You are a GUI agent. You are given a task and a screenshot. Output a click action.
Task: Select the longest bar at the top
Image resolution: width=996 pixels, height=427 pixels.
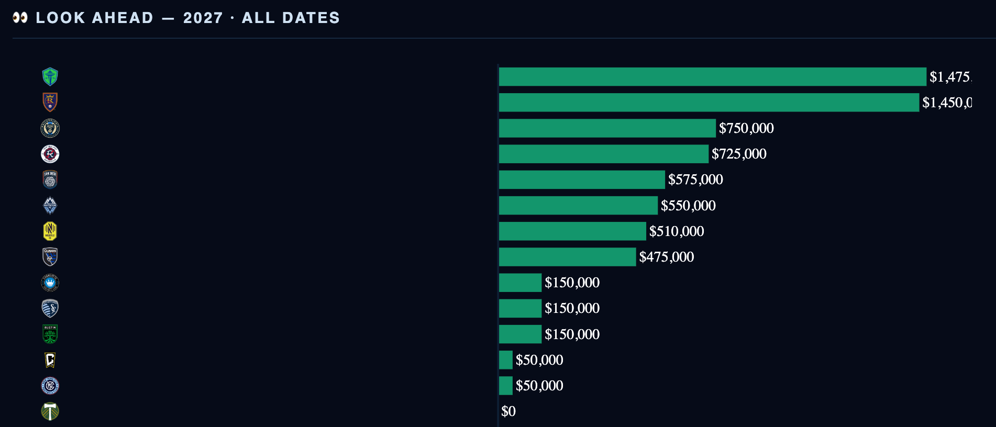pos(713,76)
